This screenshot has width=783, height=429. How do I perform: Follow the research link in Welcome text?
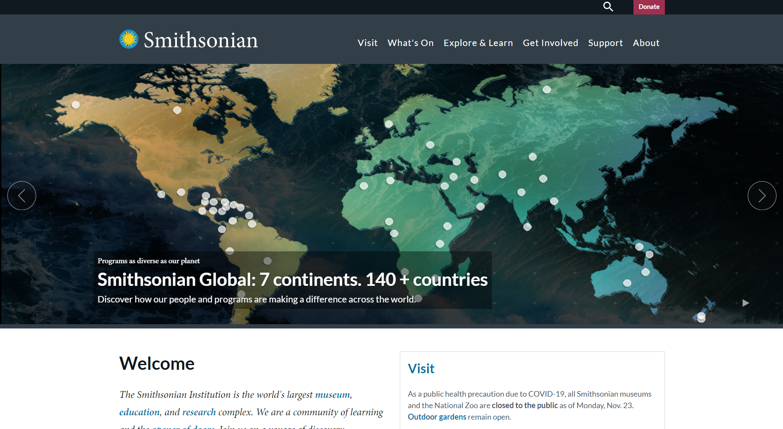point(199,412)
